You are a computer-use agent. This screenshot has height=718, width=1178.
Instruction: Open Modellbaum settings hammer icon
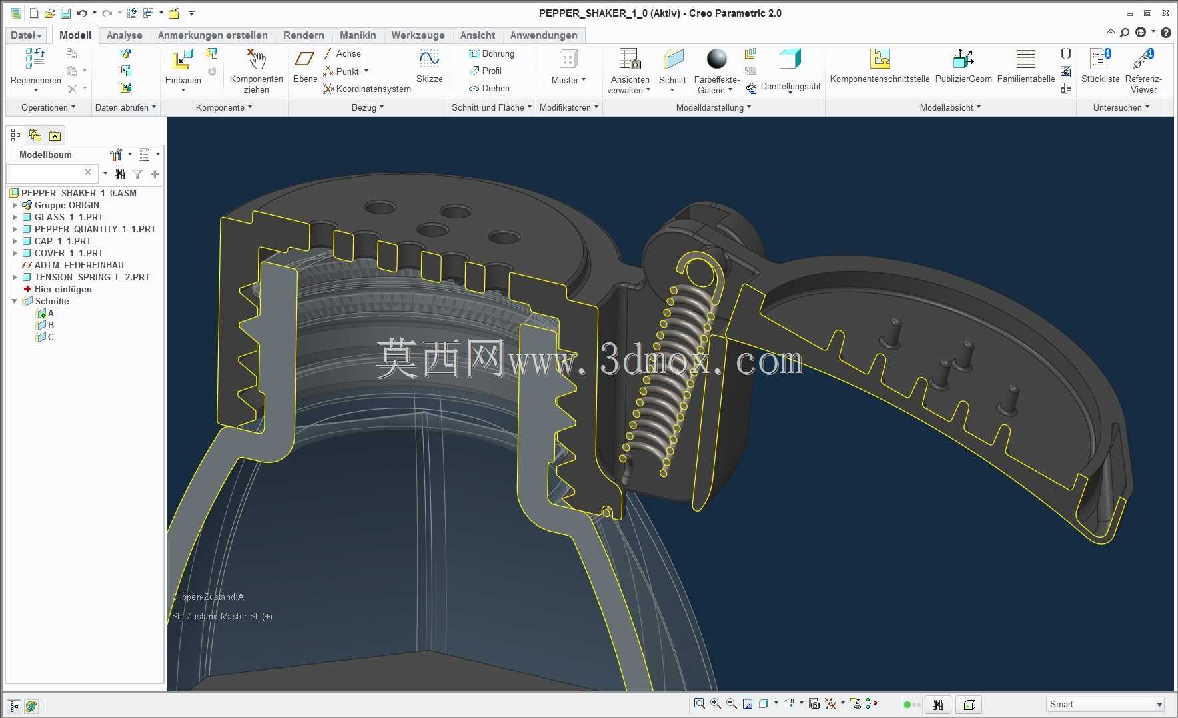pos(116,155)
